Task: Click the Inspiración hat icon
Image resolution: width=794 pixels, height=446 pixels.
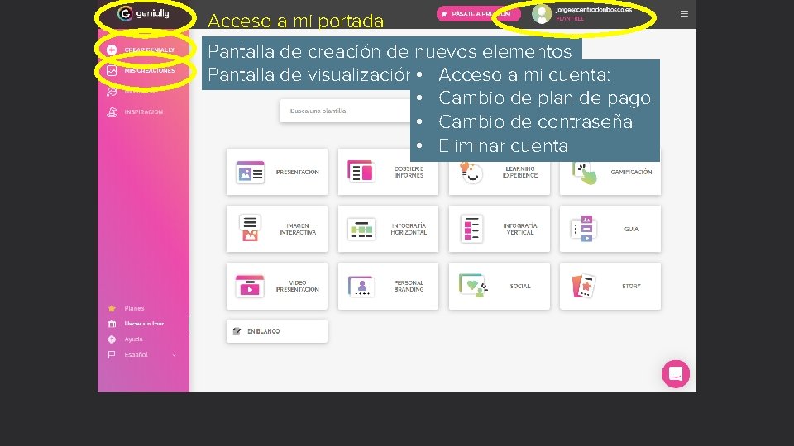Action: pyautogui.click(x=112, y=112)
